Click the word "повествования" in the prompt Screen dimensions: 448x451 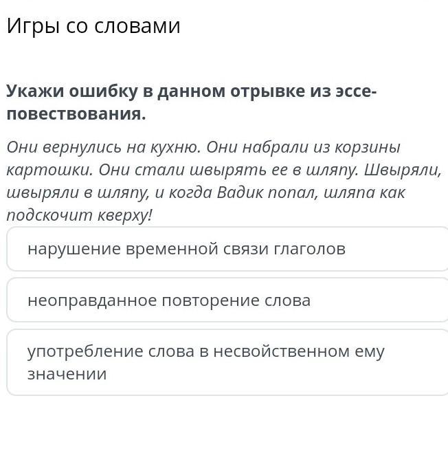(74, 114)
